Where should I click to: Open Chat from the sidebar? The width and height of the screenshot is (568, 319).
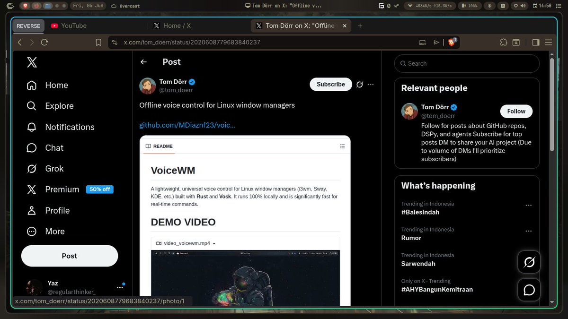tap(45, 147)
